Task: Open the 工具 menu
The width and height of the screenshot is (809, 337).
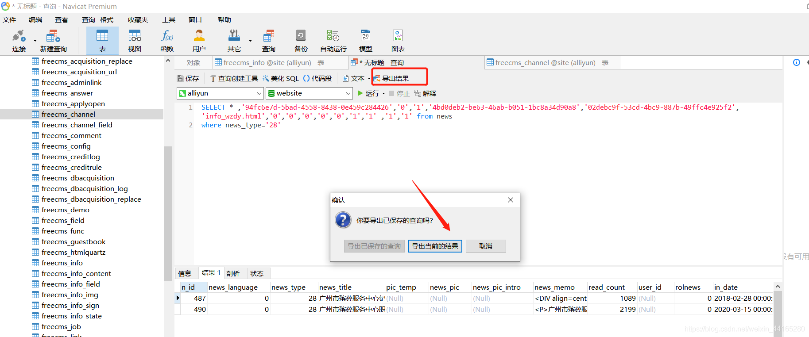Action: click(x=169, y=20)
